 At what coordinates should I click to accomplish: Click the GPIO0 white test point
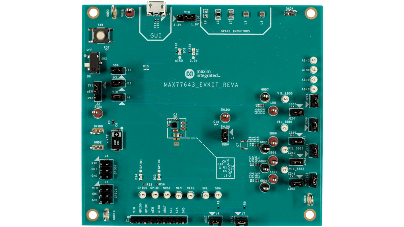(x=142, y=195)
